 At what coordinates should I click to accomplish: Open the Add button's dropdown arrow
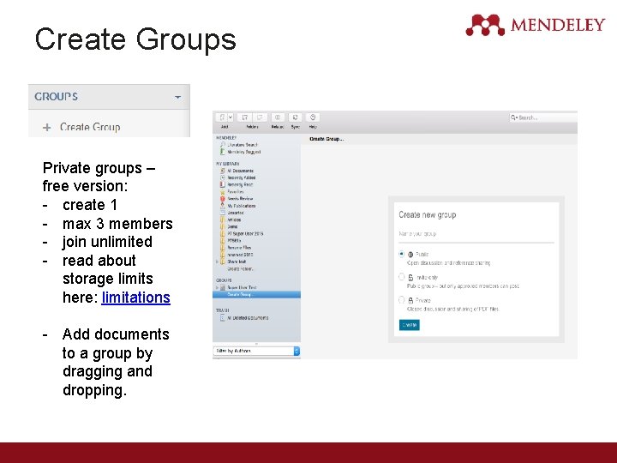231,117
